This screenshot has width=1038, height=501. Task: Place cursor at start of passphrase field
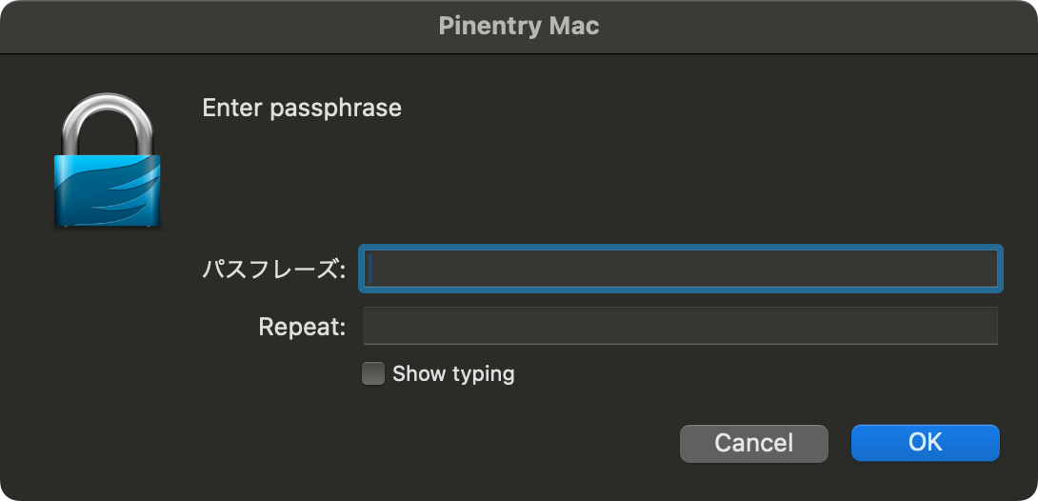coord(373,270)
